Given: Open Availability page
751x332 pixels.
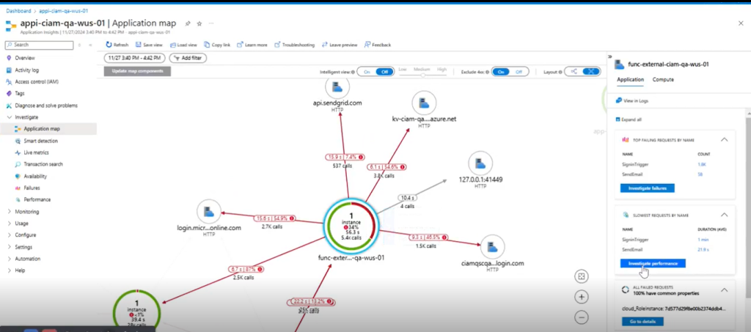Looking at the screenshot, I should pyautogui.click(x=35, y=176).
